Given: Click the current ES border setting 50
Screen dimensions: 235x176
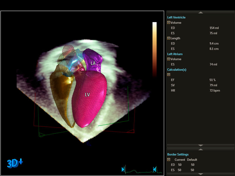Looking at the screenshot, I should pos(179,170).
